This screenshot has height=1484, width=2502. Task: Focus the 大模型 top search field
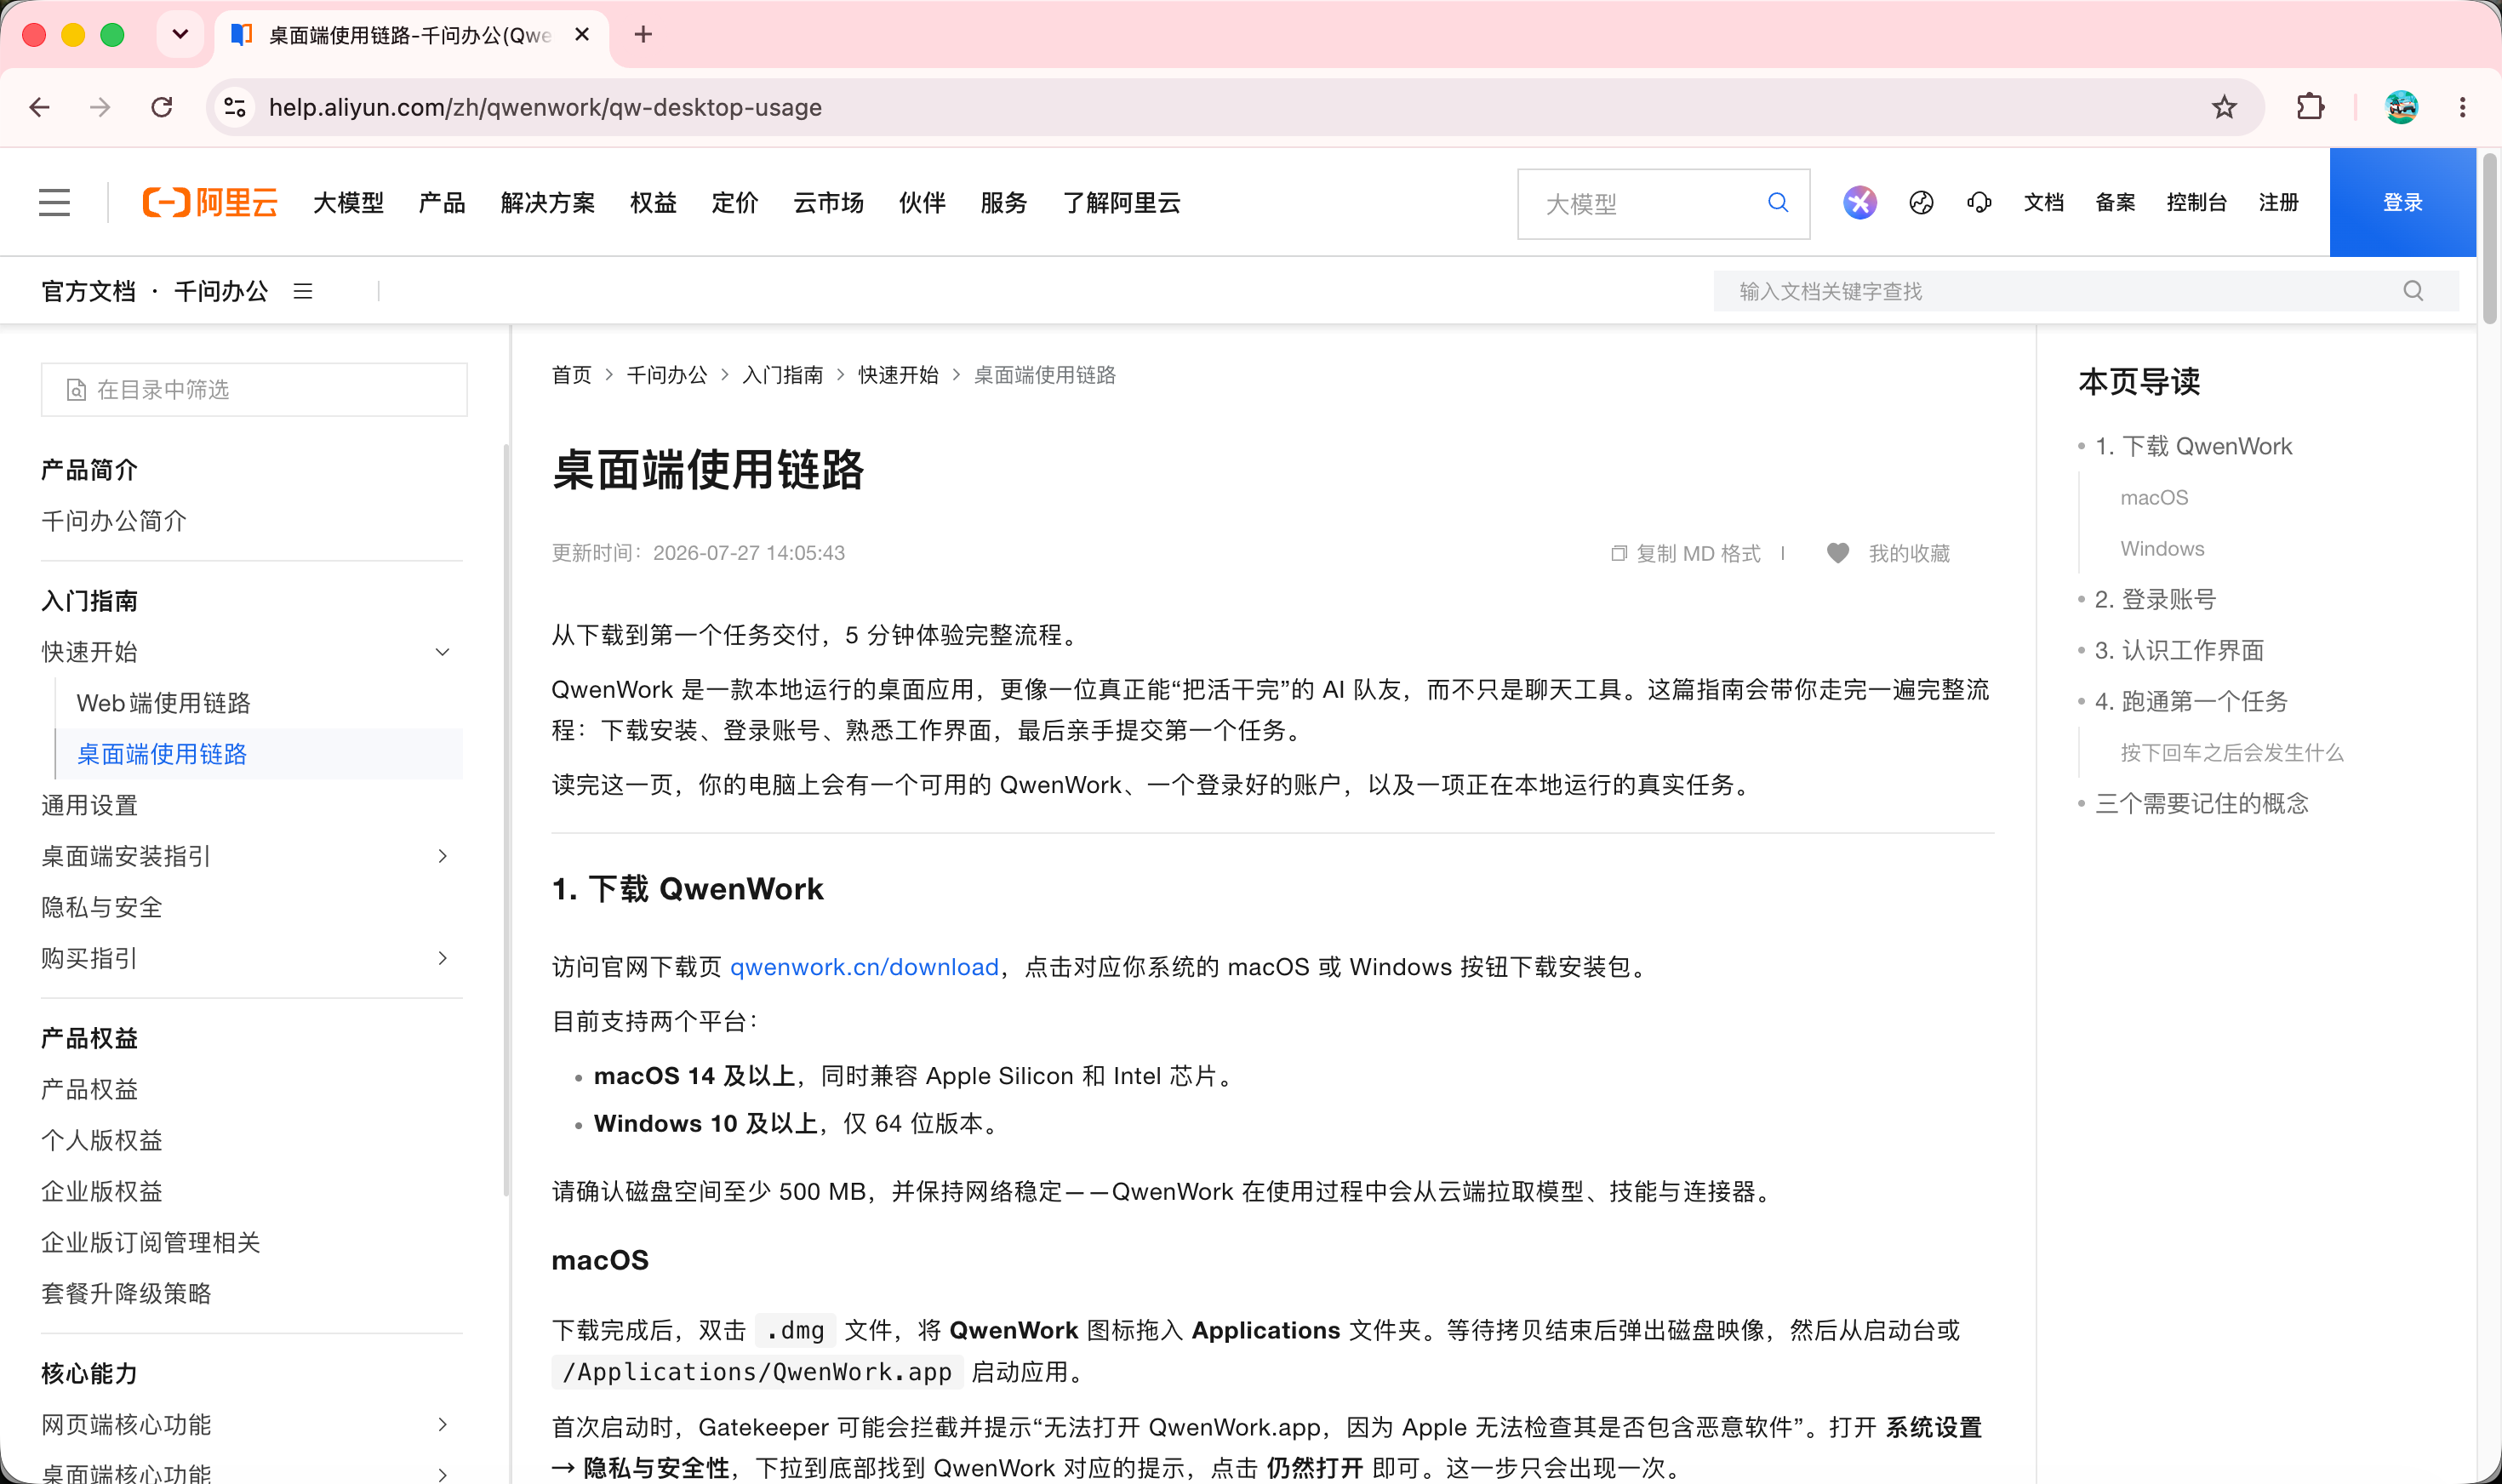1663,203
